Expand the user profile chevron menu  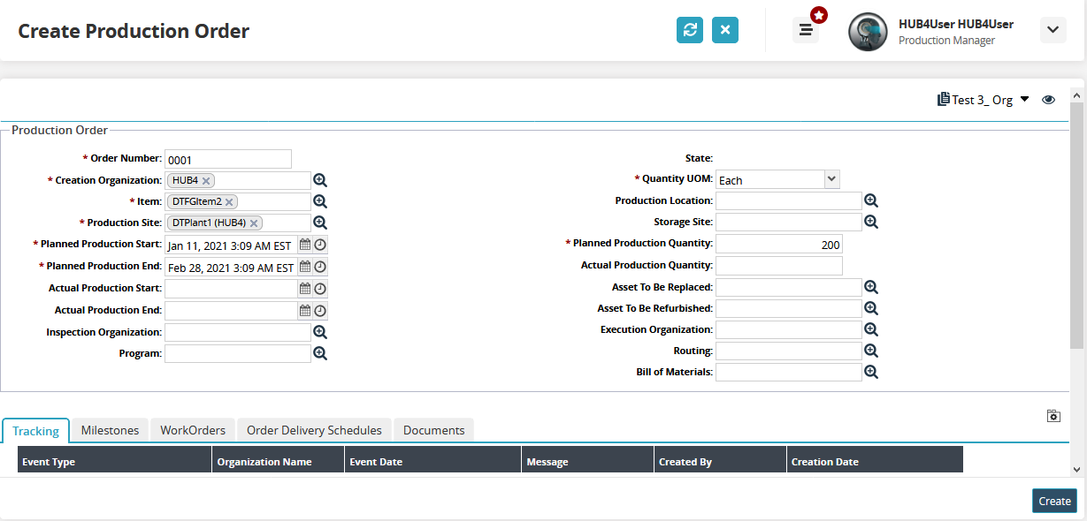point(1053,30)
